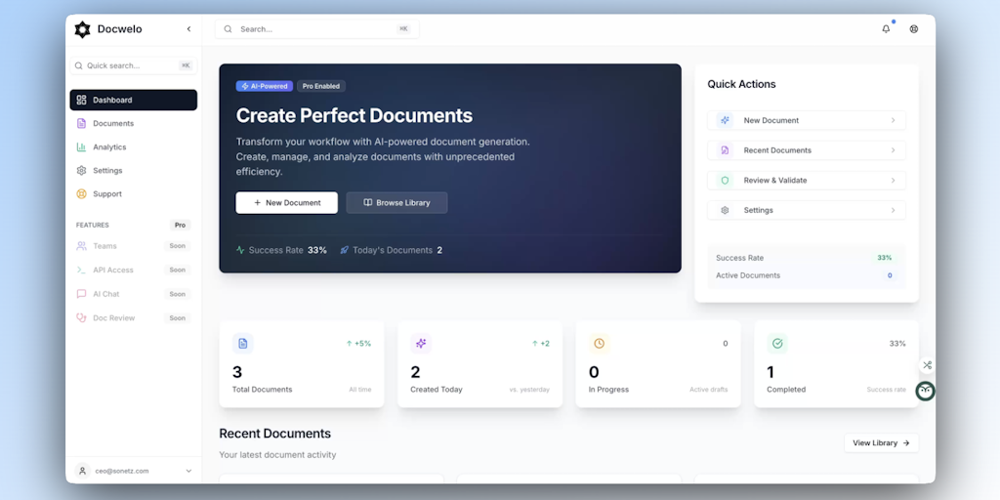
Task: Click the Documents page icon in the sidebar
Action: point(81,124)
